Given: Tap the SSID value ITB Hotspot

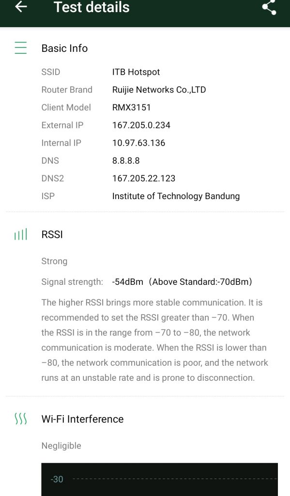Looking at the screenshot, I should pyautogui.click(x=136, y=72).
